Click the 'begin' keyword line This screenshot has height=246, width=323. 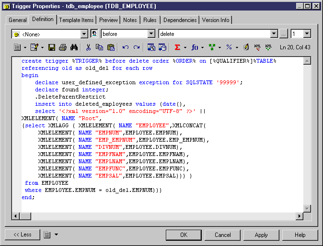point(30,75)
